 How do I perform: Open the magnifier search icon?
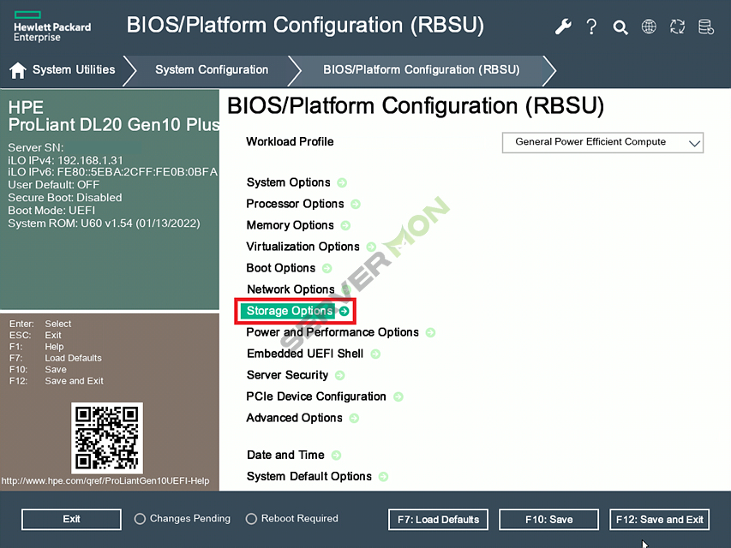point(620,27)
